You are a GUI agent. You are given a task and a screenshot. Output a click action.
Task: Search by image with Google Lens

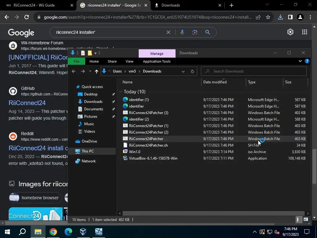point(194,32)
